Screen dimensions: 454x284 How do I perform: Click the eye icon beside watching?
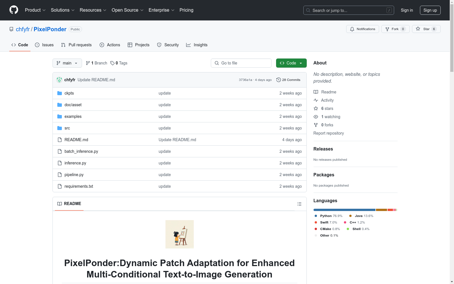tap(316, 117)
